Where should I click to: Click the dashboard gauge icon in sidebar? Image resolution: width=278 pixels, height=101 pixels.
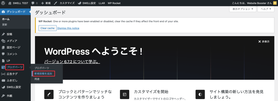(x=3, y=12)
